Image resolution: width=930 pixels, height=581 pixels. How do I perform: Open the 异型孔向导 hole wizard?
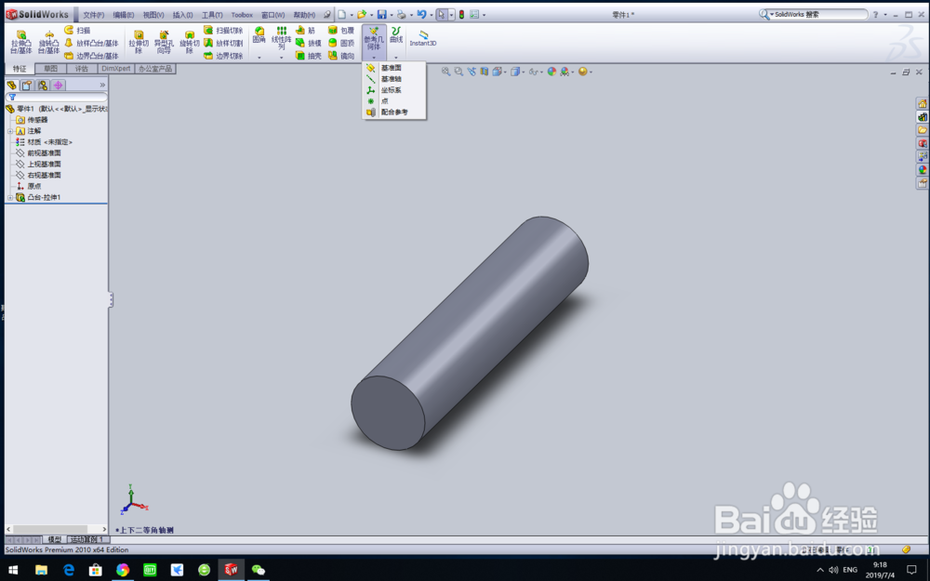tap(164, 42)
